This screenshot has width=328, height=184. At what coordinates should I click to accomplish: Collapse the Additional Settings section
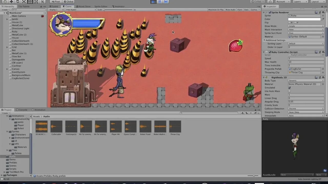click(x=264, y=40)
